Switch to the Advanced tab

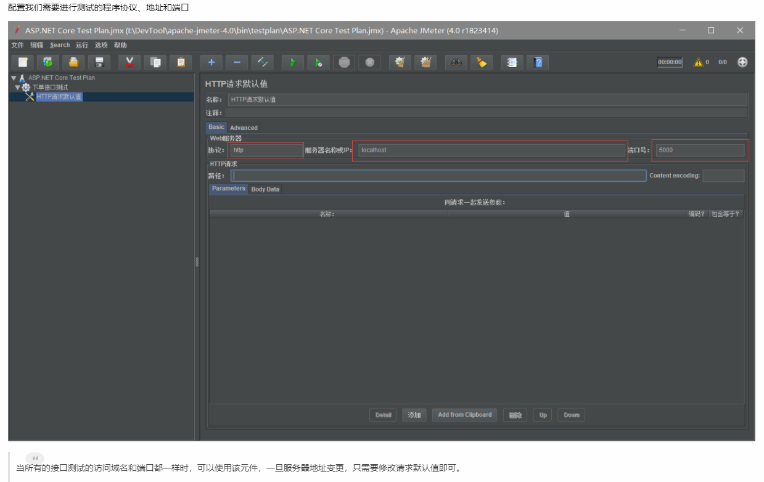(244, 128)
